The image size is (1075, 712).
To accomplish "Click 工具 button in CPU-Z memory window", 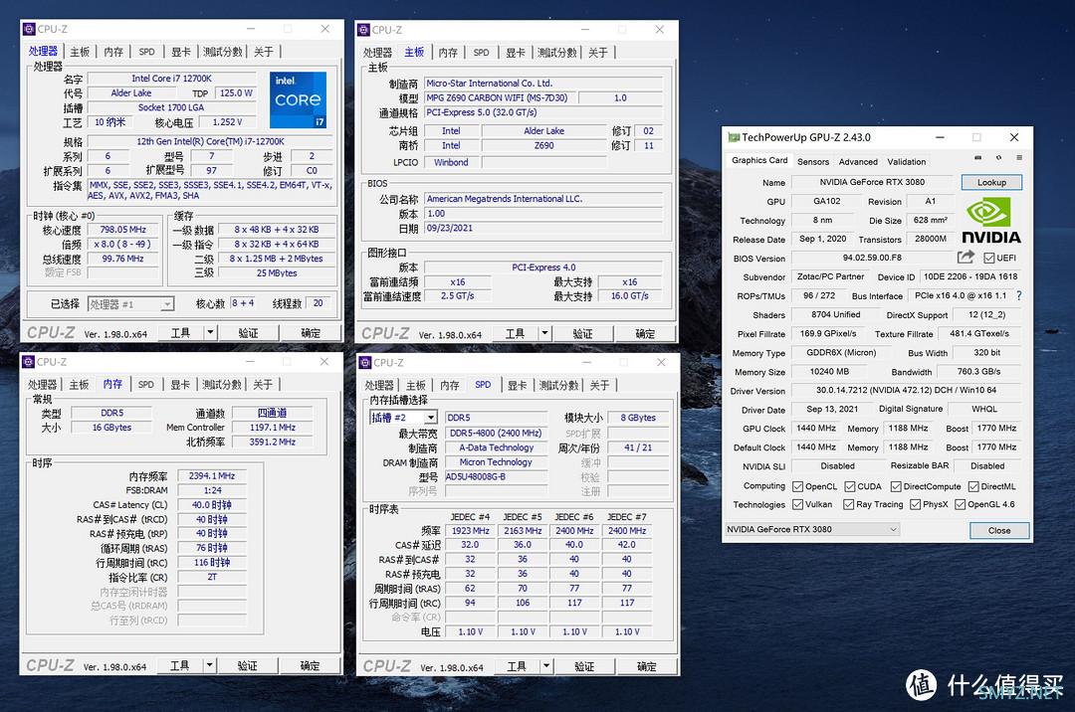I will (179, 665).
